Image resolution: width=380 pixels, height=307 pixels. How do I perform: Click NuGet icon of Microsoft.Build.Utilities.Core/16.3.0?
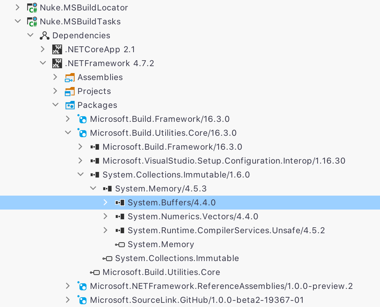(x=82, y=133)
